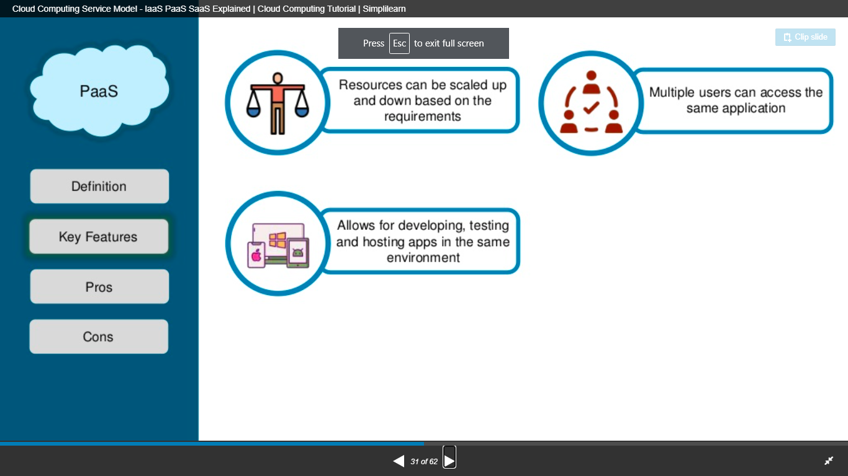This screenshot has width=848, height=476.
Task: Exit full screen via collapse icon
Action: point(829,461)
